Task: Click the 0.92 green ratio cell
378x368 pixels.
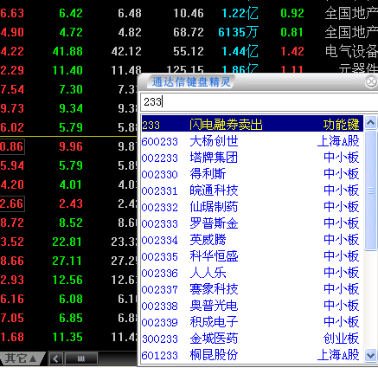Action: [x=292, y=13]
